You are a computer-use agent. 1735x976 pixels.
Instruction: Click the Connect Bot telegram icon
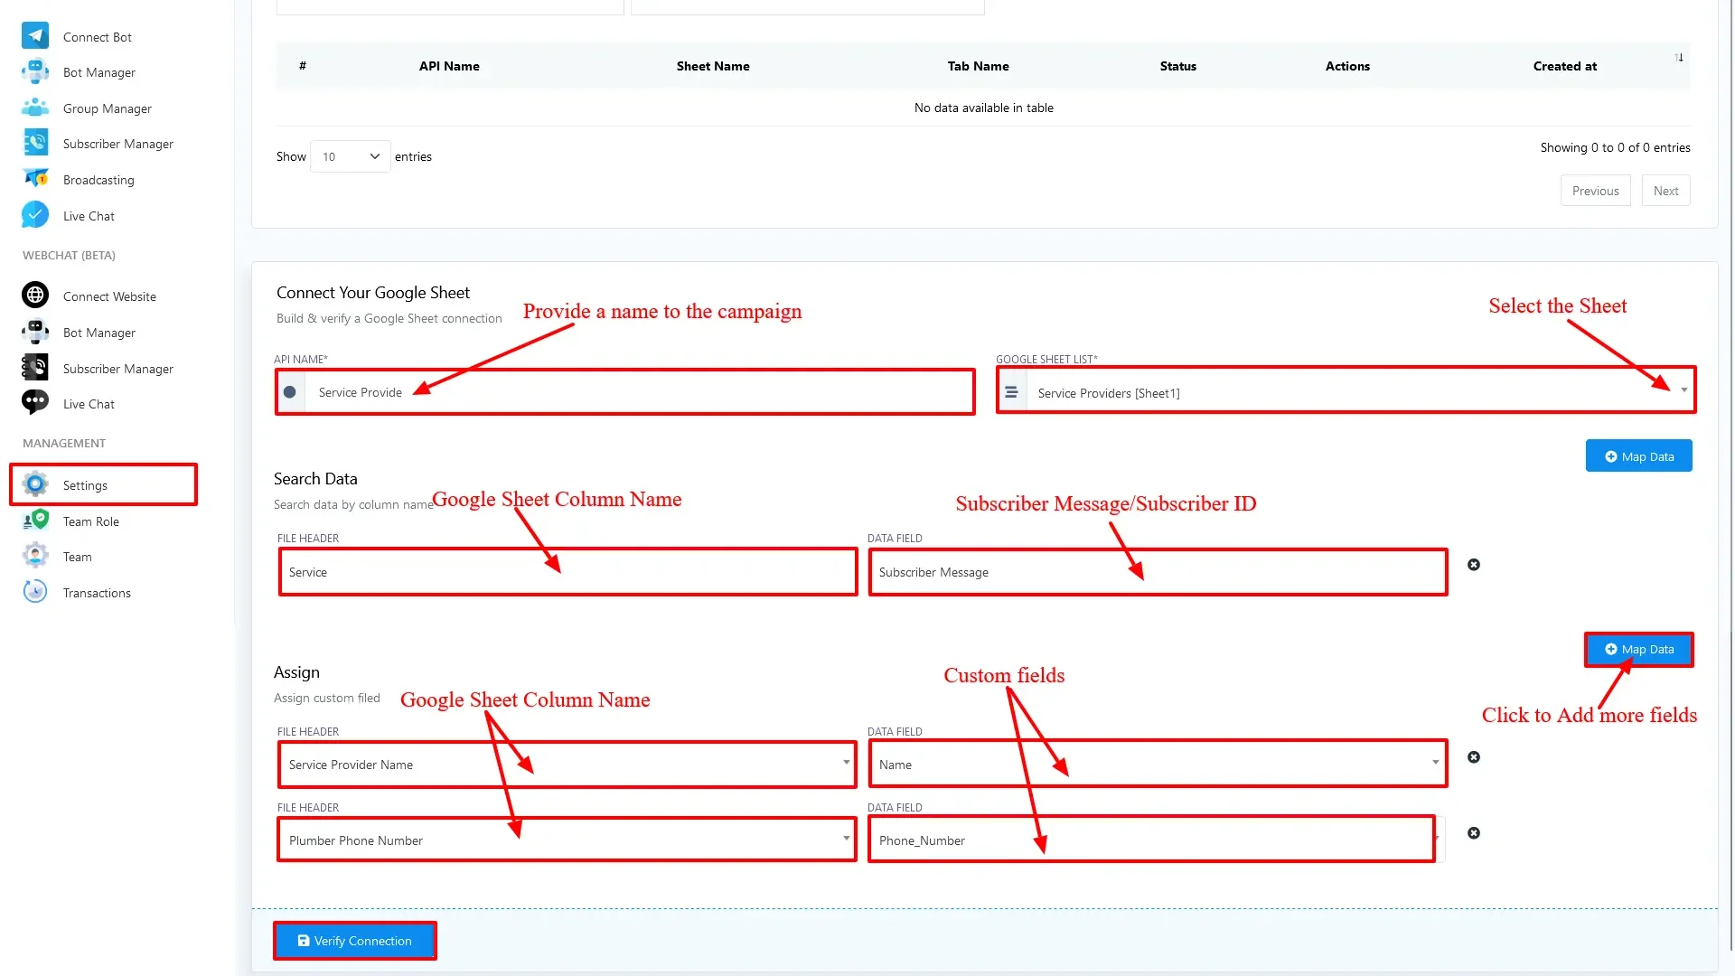[35, 36]
